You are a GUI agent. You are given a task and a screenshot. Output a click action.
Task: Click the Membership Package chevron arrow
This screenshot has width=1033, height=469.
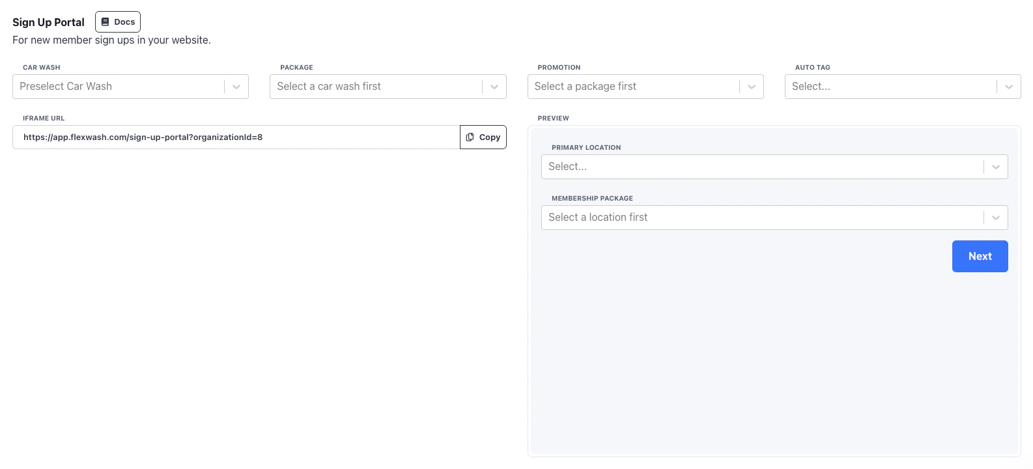pyautogui.click(x=996, y=218)
